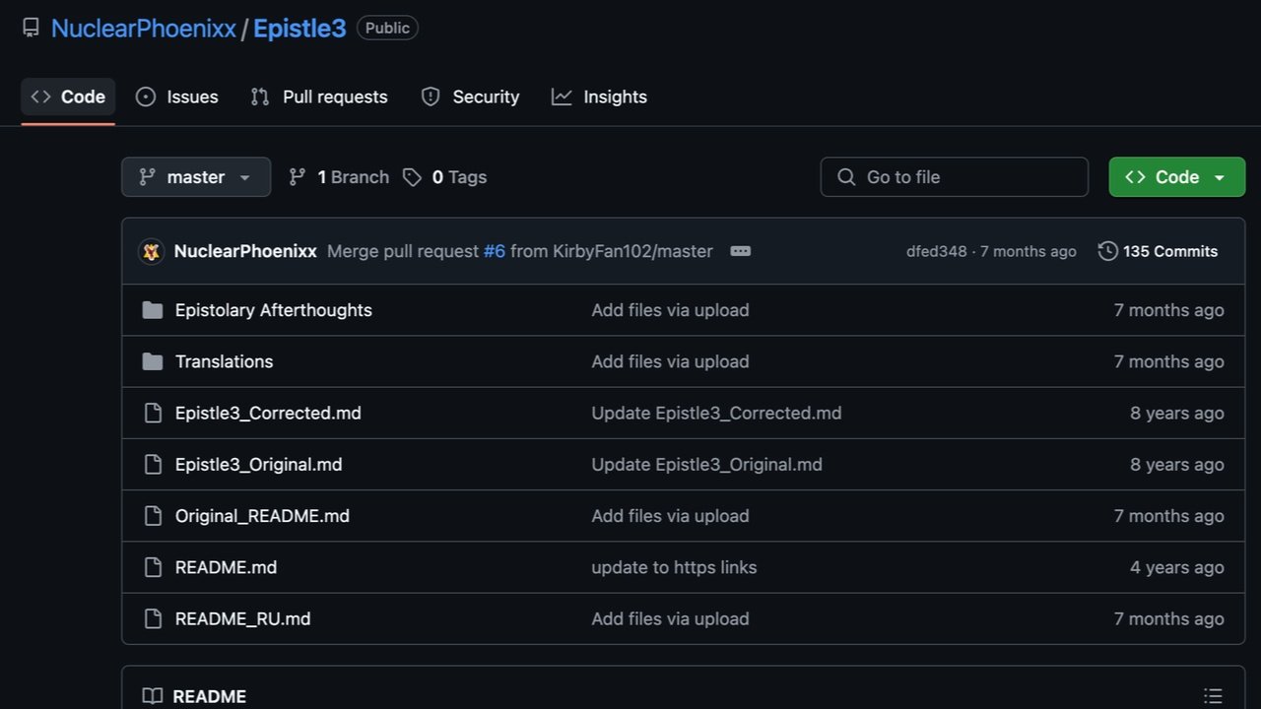Expand commit message ellipsis button

(x=741, y=251)
